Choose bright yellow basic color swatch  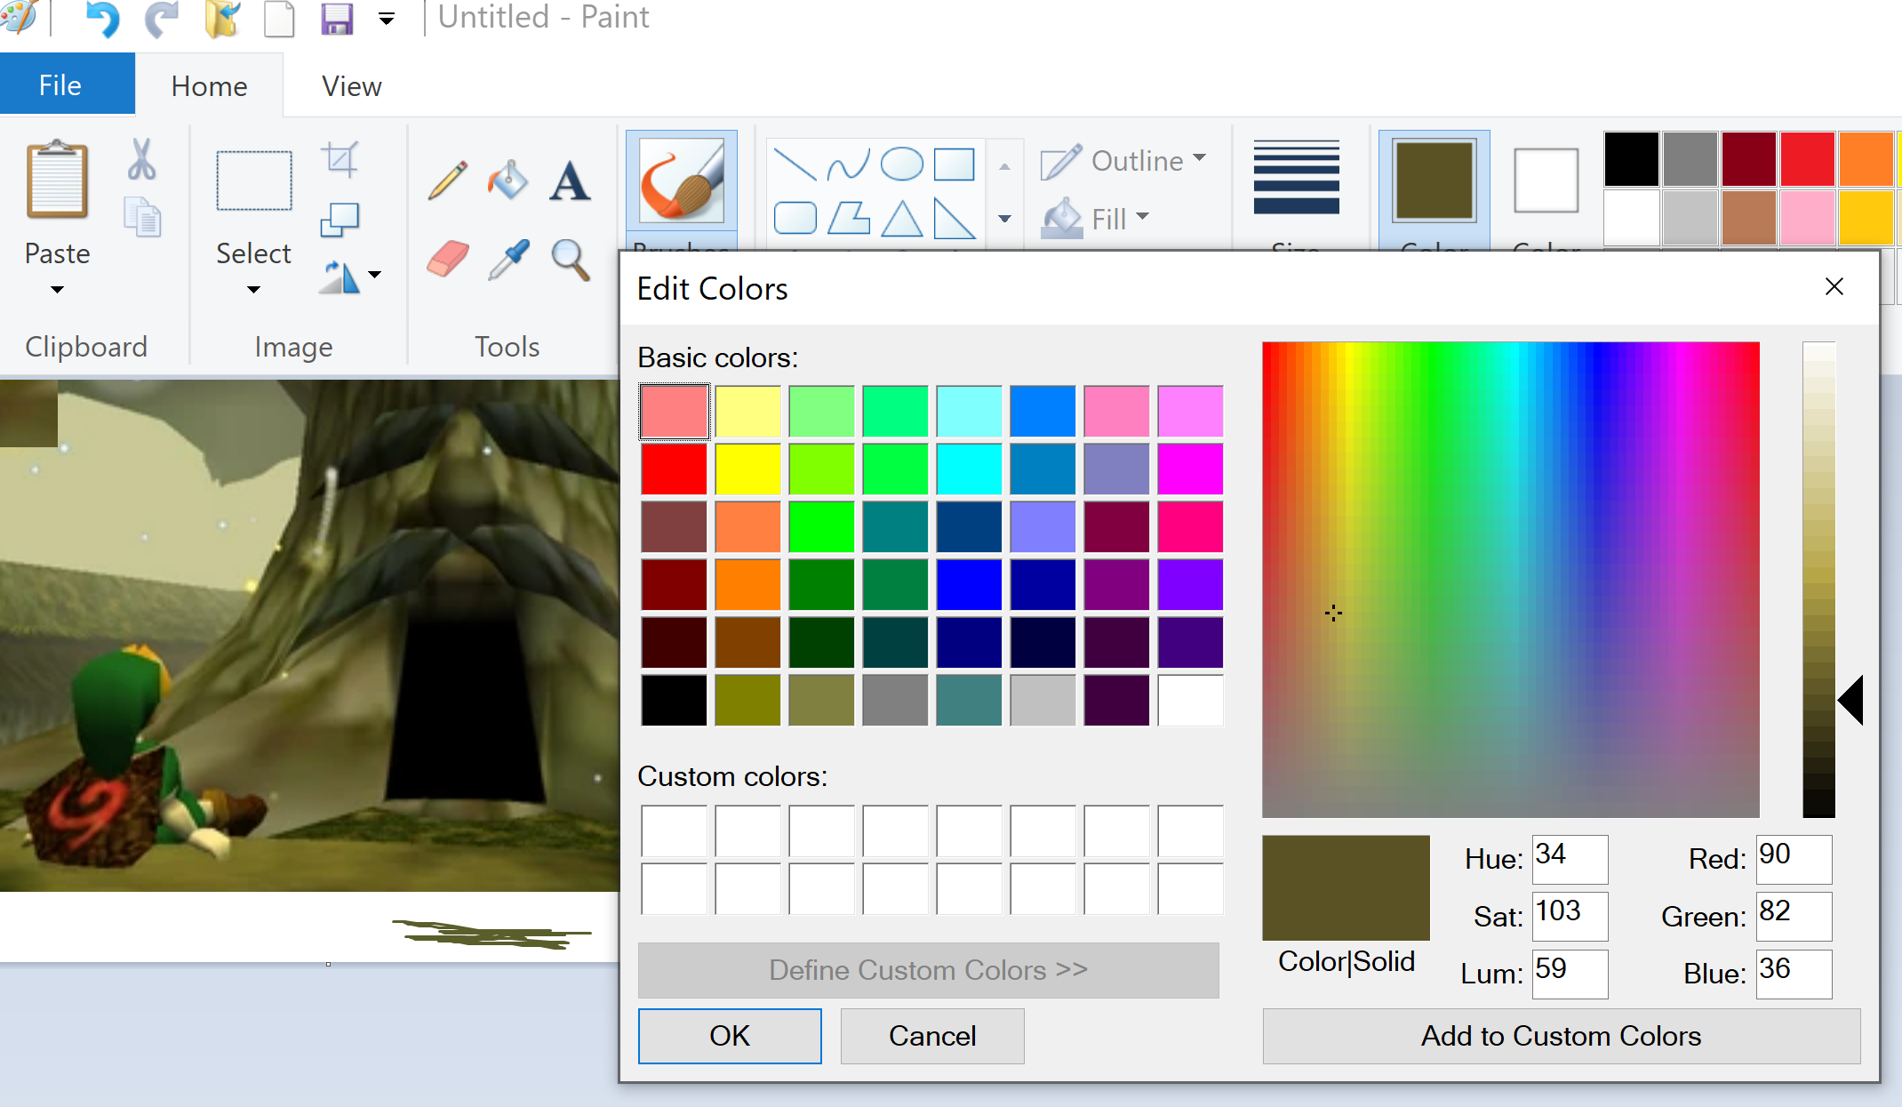coord(747,469)
